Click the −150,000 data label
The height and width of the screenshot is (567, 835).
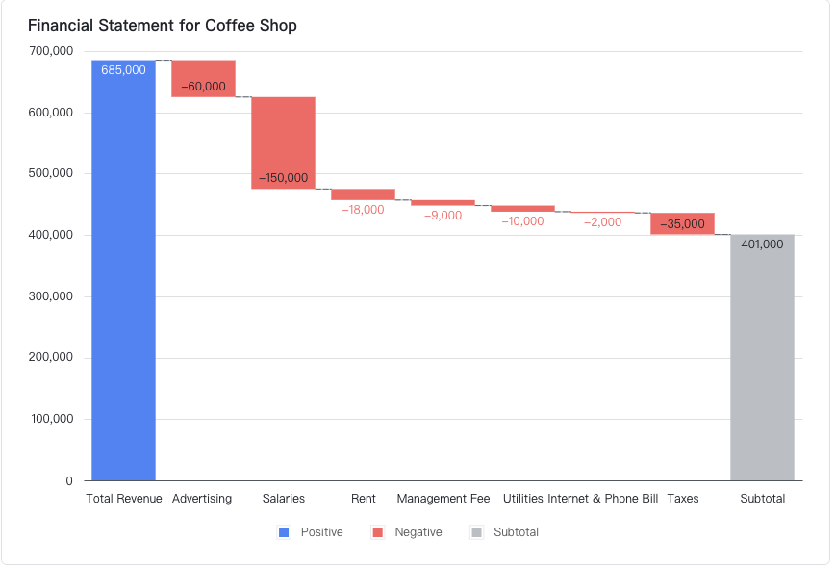(x=283, y=178)
